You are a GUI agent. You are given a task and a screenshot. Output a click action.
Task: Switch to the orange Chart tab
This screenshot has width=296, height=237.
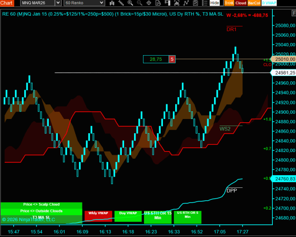pyautogui.click(x=7, y=3)
